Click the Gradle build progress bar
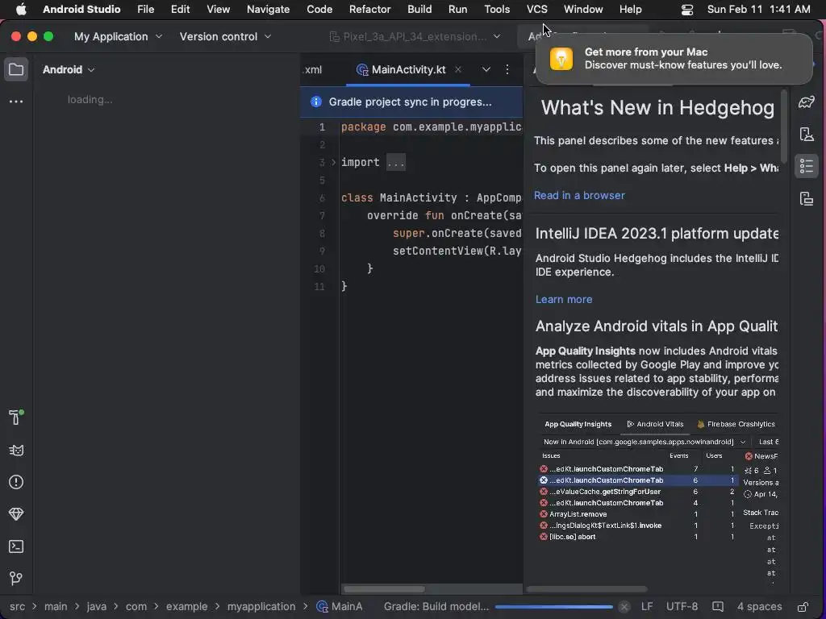The image size is (826, 619). click(553, 606)
